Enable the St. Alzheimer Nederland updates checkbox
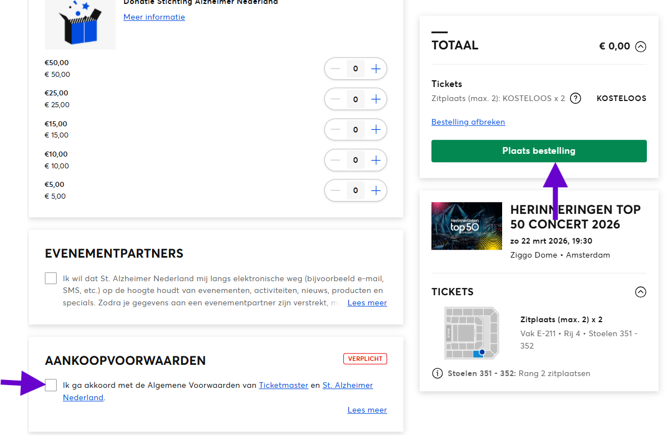The width and height of the screenshot is (671, 435). 50,278
